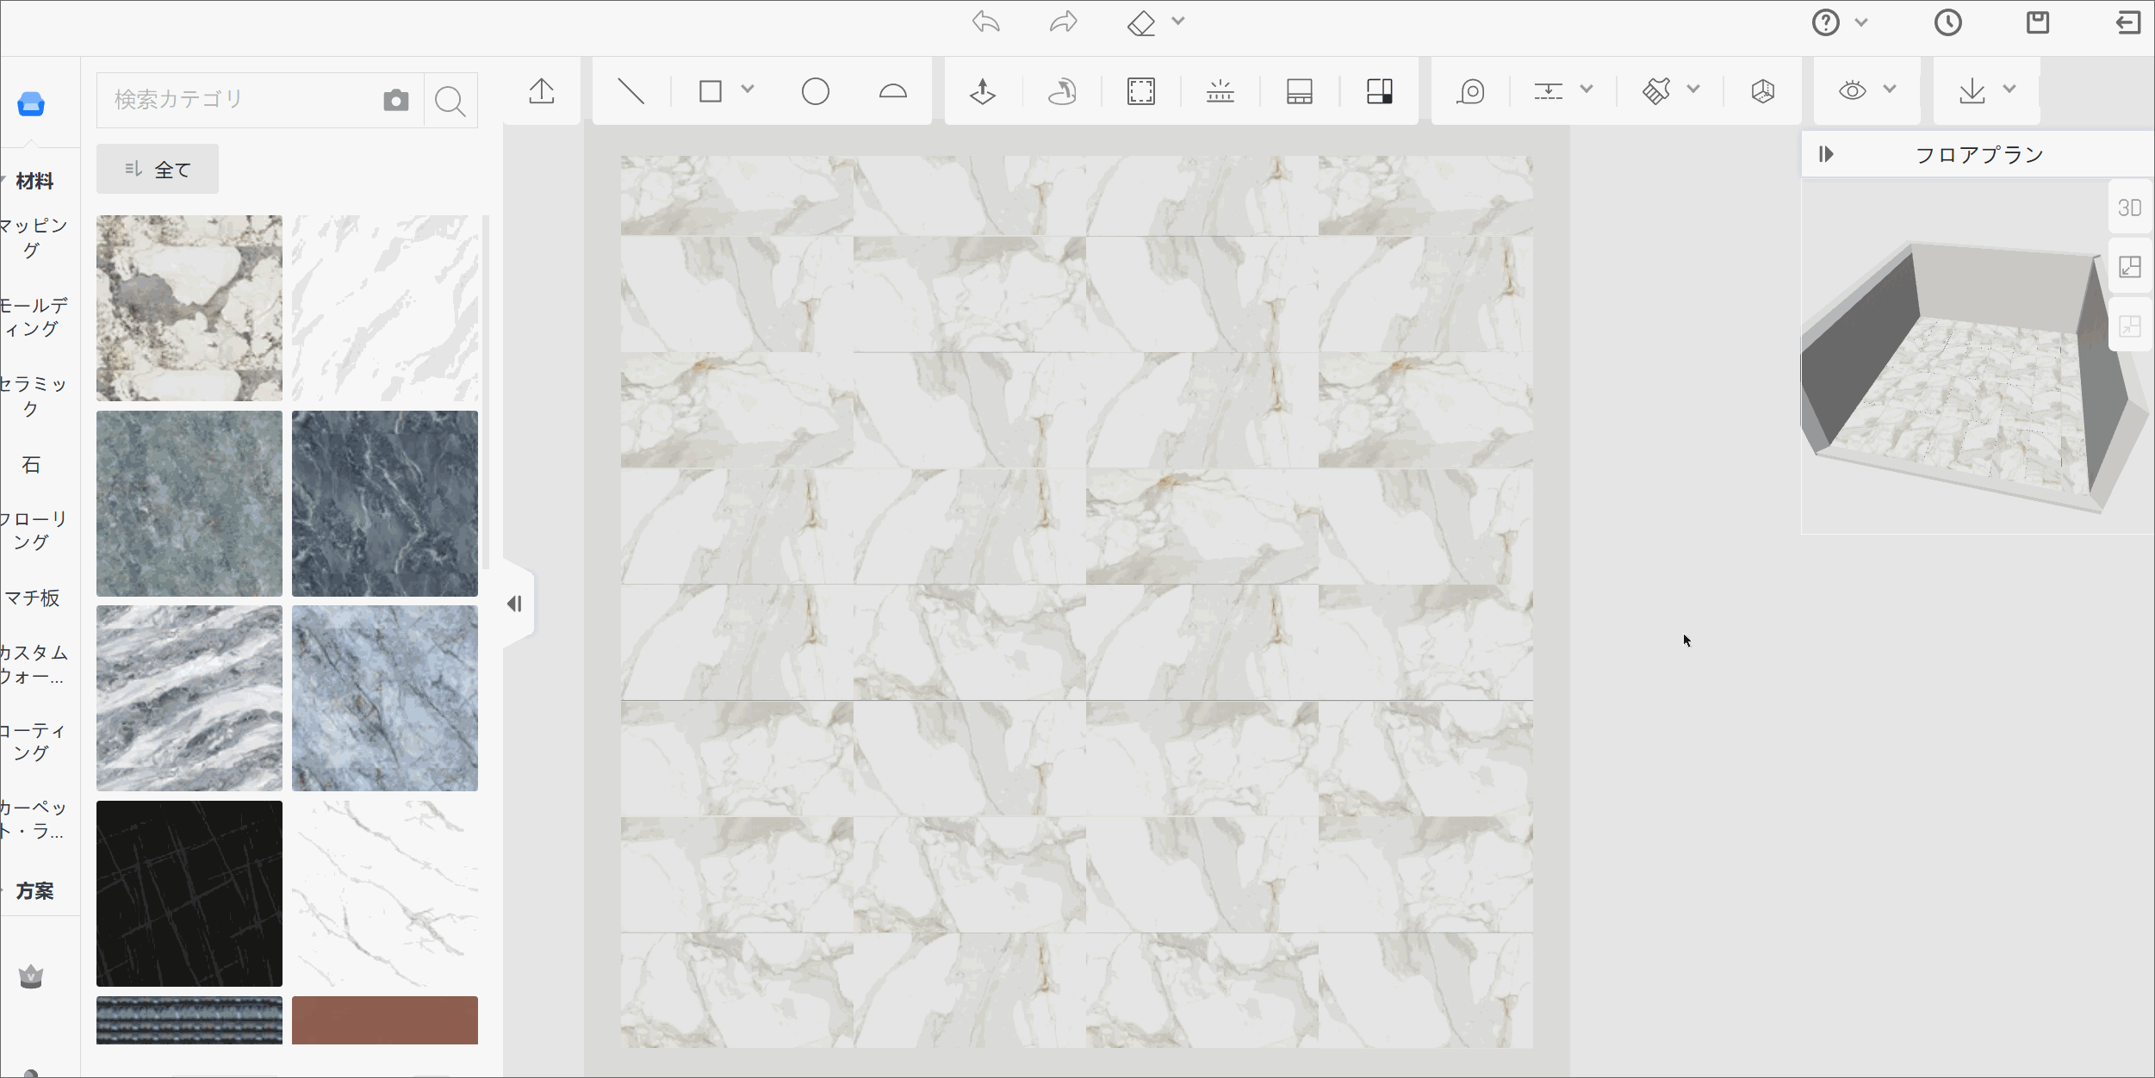Viewport: 2155px width, 1078px height.
Task: Click the tile start point tool
Action: 1220,91
